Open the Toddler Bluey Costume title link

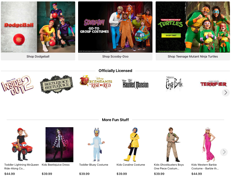pyautogui.click(x=94, y=165)
